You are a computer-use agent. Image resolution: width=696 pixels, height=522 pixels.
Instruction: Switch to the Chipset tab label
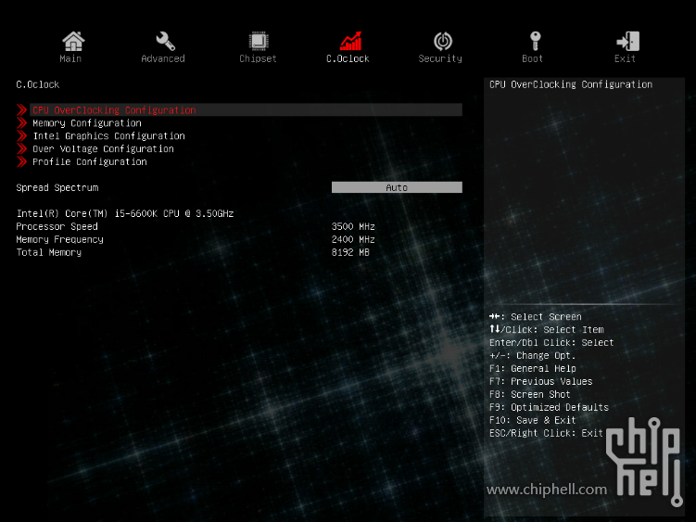pos(258,58)
